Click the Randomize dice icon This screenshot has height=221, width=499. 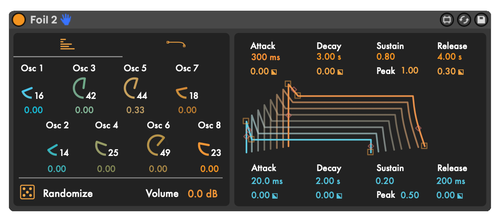click(x=27, y=192)
